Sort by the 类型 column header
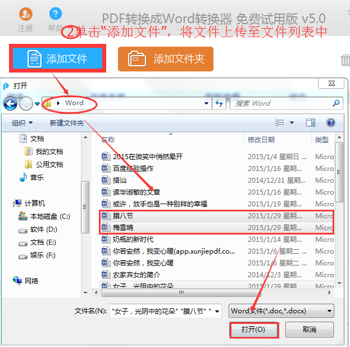 [323, 140]
